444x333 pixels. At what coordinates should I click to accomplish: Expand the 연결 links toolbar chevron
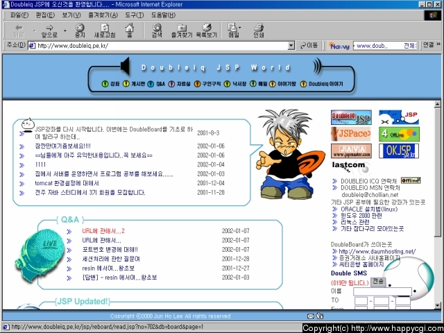pyautogui.click(x=438, y=44)
